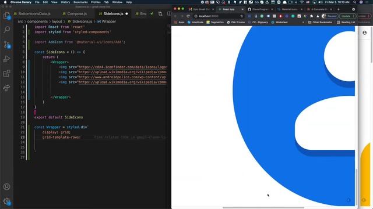Open the Profiles menu
Viewport: 373px width, 209px height.
(96, 2)
